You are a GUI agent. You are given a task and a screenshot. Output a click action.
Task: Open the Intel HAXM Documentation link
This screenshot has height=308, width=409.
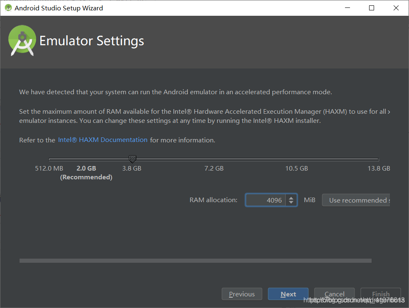click(103, 140)
